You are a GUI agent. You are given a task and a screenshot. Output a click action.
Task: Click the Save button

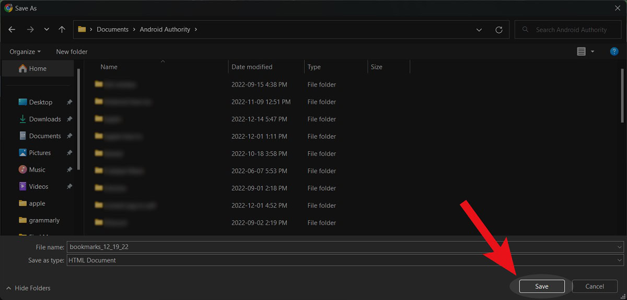tap(542, 286)
